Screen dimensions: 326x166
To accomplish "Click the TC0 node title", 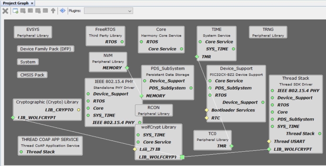I will click(x=212, y=134).
